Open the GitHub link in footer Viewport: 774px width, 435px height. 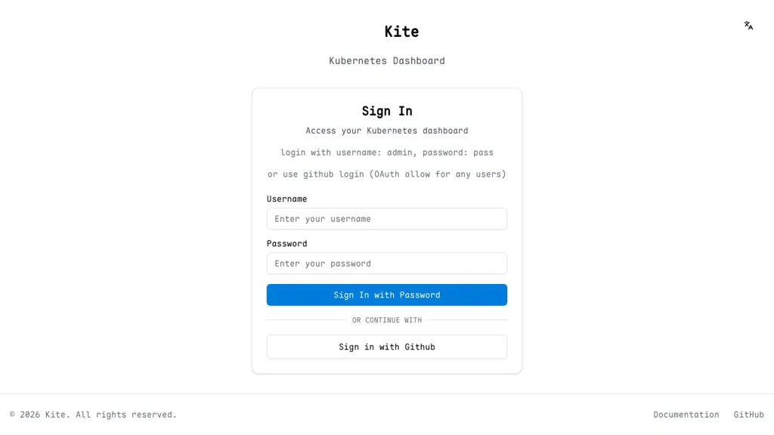pos(748,415)
